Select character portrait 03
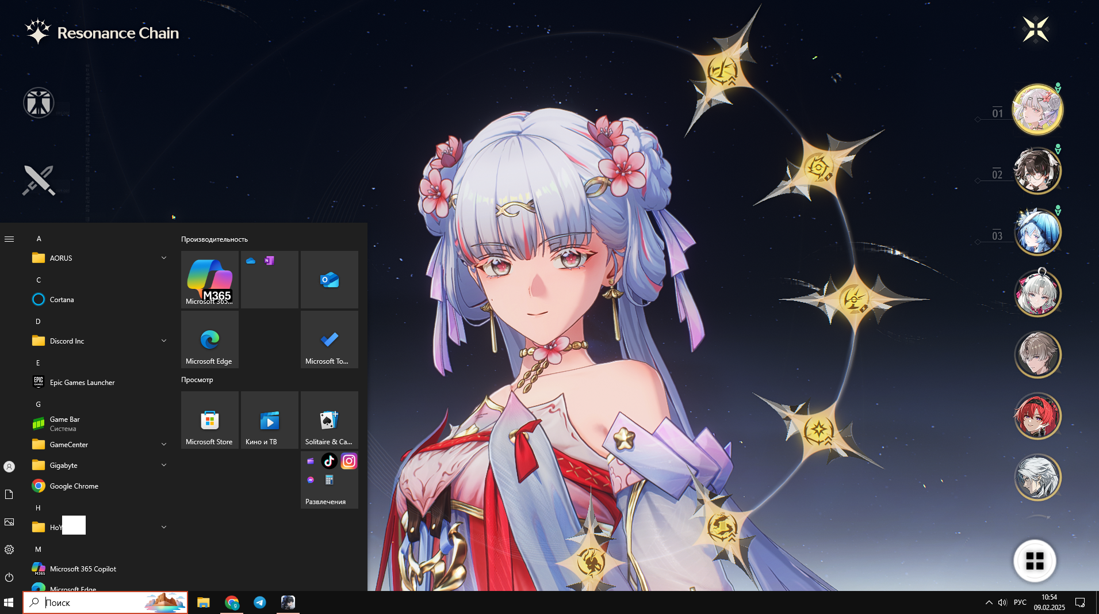The height and width of the screenshot is (614, 1099). coord(1037,232)
